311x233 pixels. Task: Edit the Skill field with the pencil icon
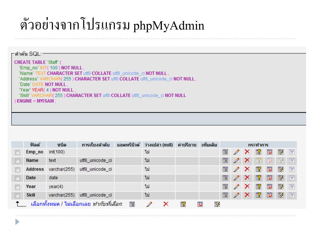pyautogui.click(x=236, y=195)
